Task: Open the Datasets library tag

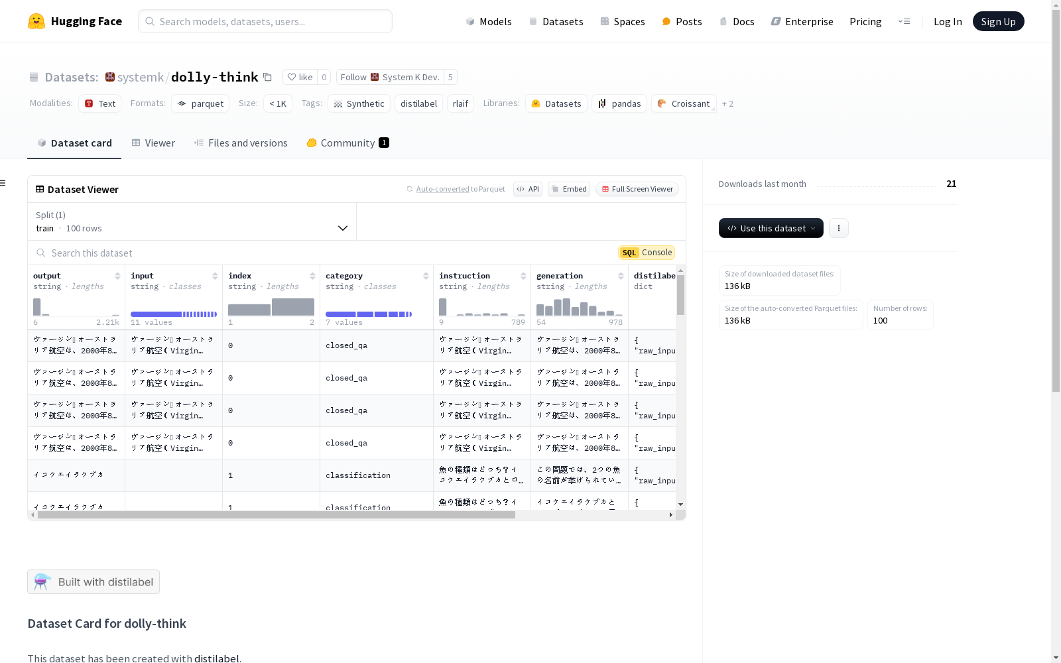Action: click(x=556, y=103)
